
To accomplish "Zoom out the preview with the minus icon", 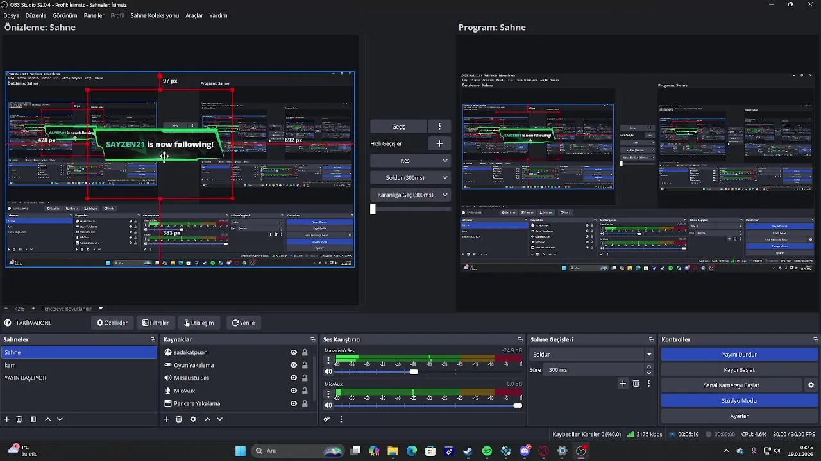I will click(x=6, y=309).
